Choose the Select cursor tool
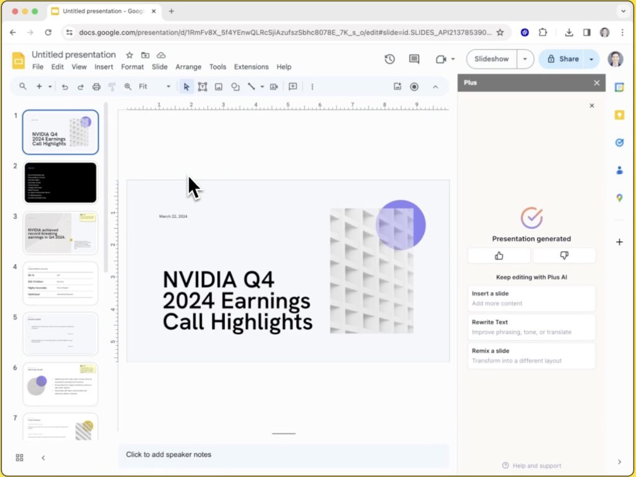The image size is (636, 477). click(x=186, y=86)
